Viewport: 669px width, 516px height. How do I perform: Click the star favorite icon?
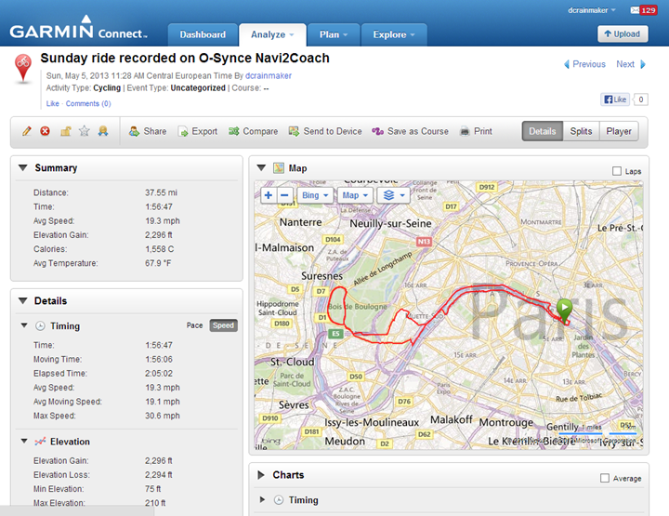(x=84, y=131)
